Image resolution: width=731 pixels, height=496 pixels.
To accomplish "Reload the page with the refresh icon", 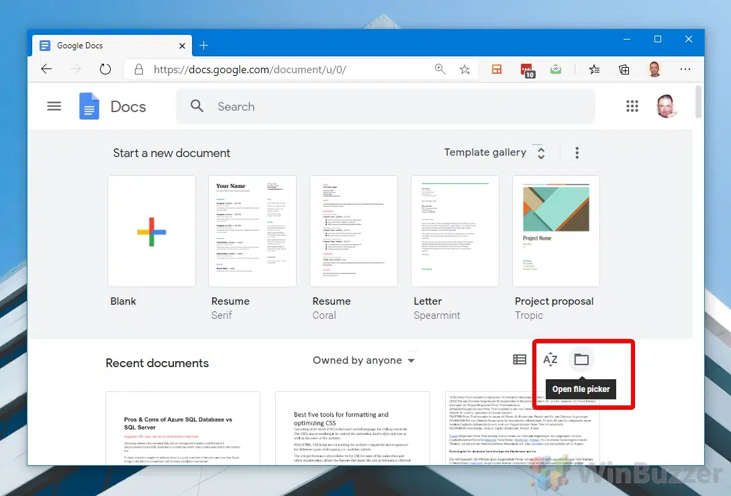I will pyautogui.click(x=105, y=69).
